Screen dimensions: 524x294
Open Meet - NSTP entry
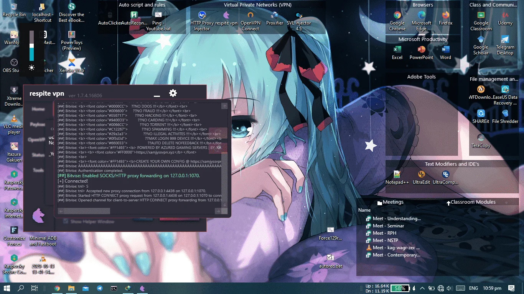tap(382, 240)
